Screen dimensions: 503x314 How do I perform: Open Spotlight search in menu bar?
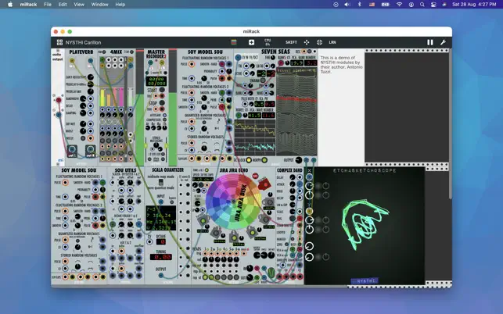click(422, 5)
